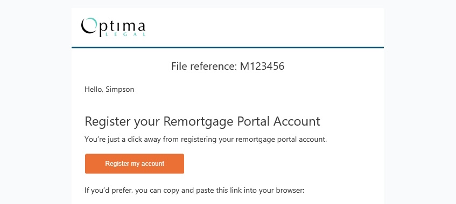This screenshot has width=456, height=204.
Task: Click the grey margin right of the email
Action: pos(420,102)
